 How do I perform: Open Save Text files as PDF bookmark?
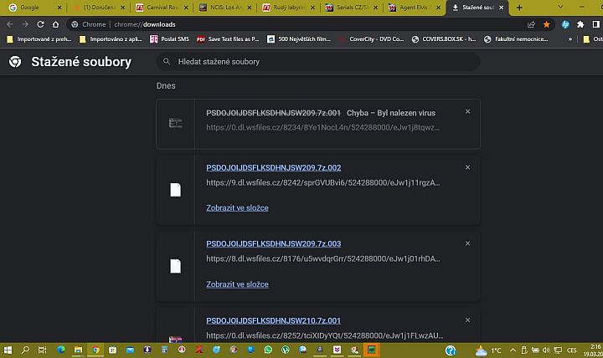click(x=228, y=39)
